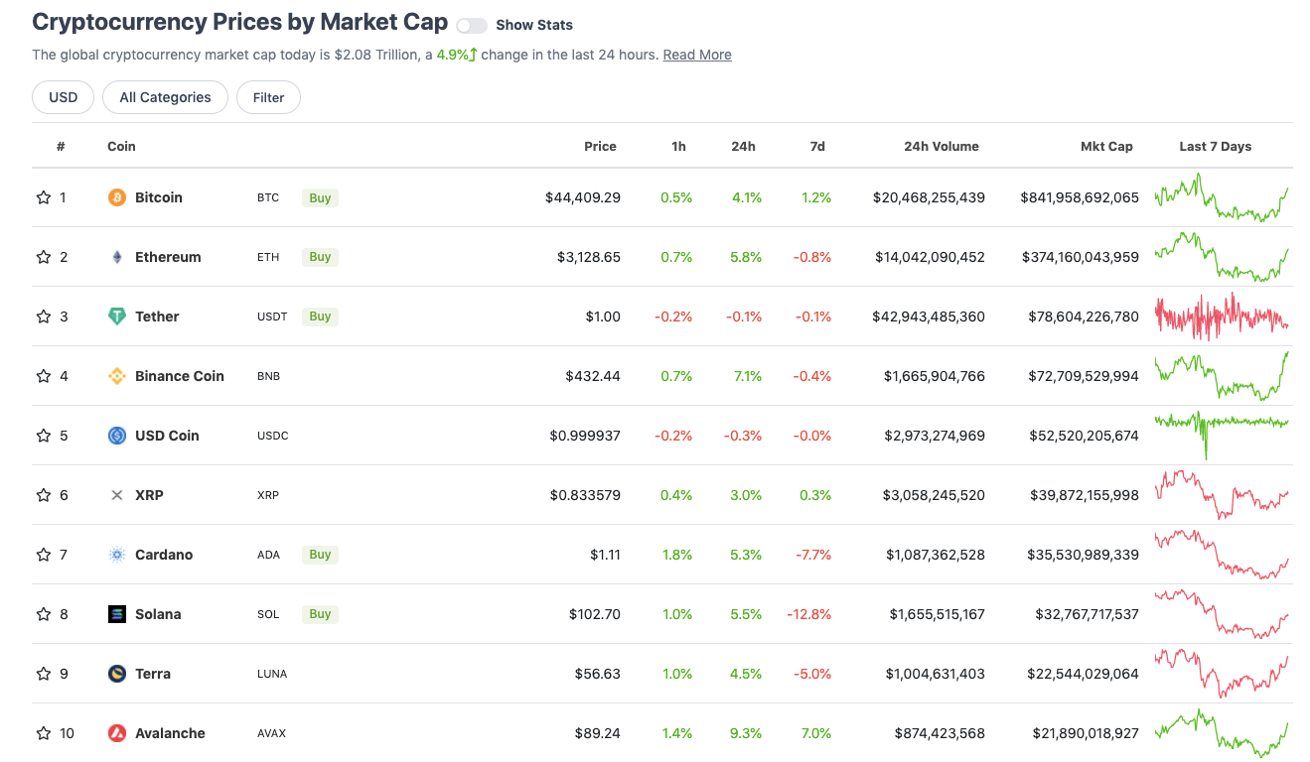
Task: Open the Bitcoin coin page link
Action: click(159, 197)
